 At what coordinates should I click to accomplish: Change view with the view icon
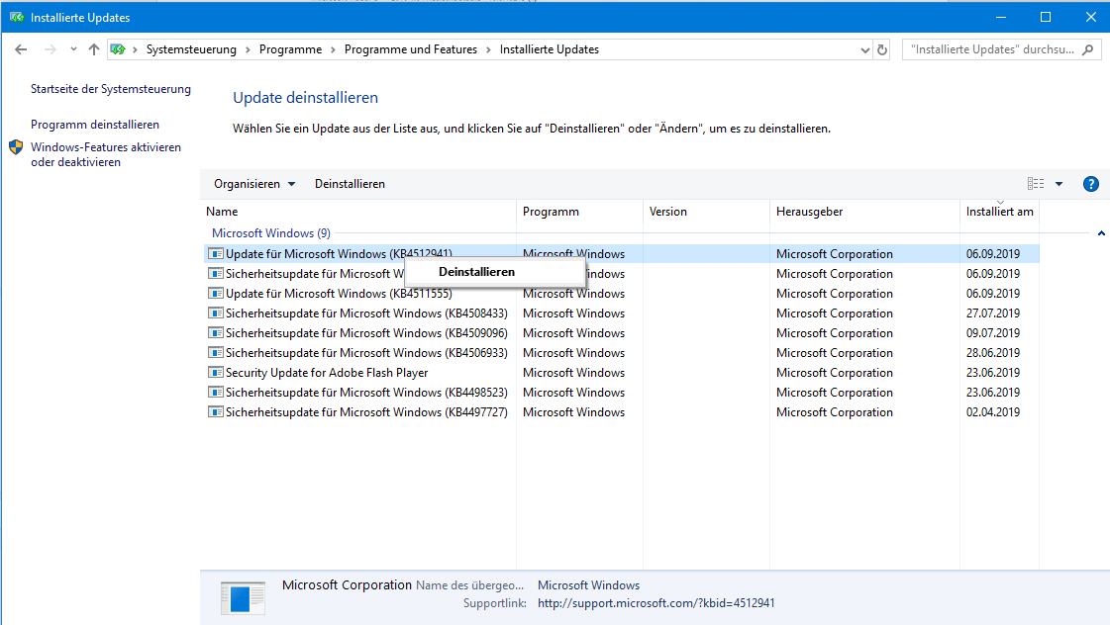click(x=1036, y=184)
